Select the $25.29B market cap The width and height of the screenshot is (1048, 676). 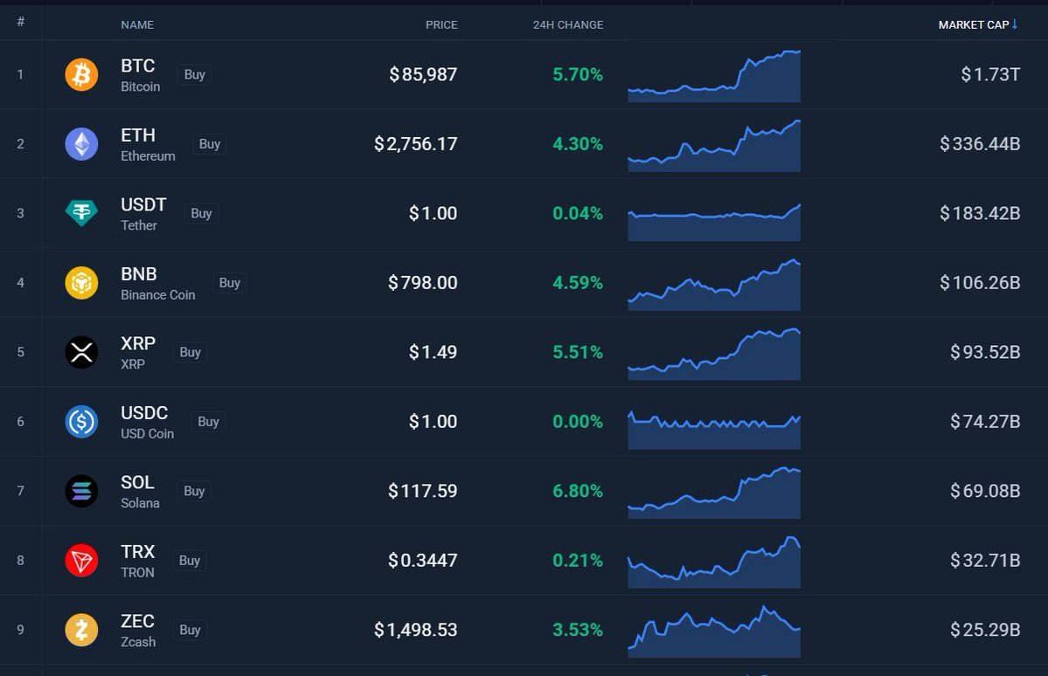[985, 630]
